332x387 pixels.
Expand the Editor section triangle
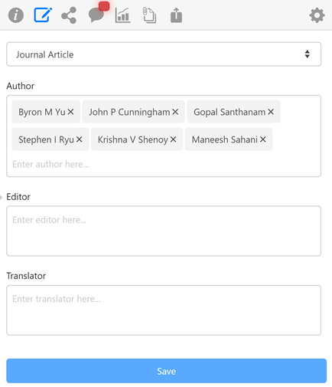[2, 197]
